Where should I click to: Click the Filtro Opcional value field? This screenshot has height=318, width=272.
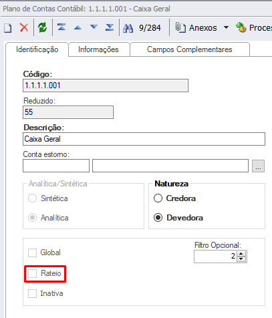click(x=215, y=257)
